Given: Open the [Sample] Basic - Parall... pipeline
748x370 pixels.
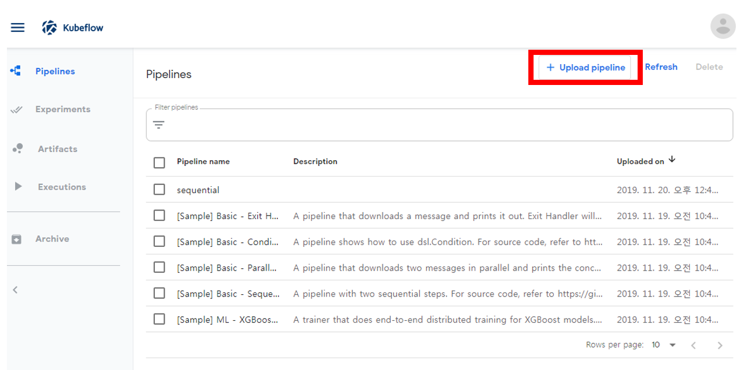Looking at the screenshot, I should click(227, 268).
